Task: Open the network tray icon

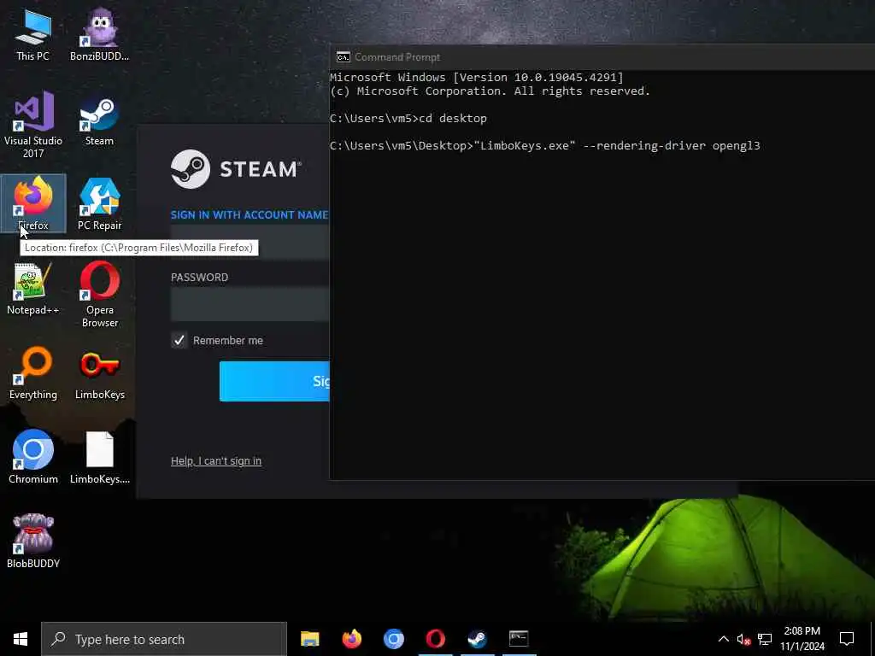Action: coord(765,639)
